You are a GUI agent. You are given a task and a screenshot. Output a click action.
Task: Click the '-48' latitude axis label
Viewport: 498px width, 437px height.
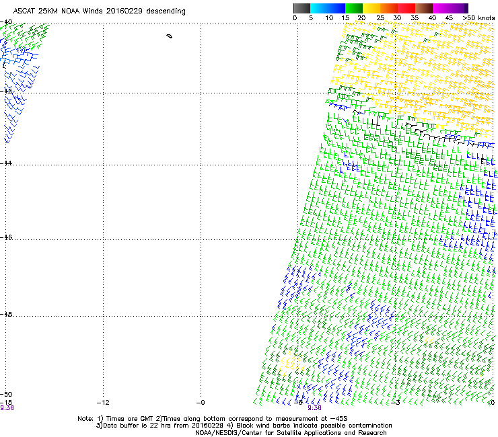click(6, 314)
